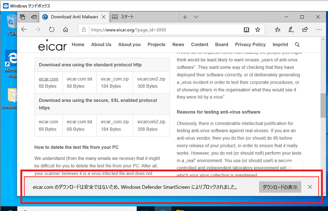This screenshot has width=328, height=211.
Task: Select the Microsoft Edge desktop shortcut
Action: point(11,64)
